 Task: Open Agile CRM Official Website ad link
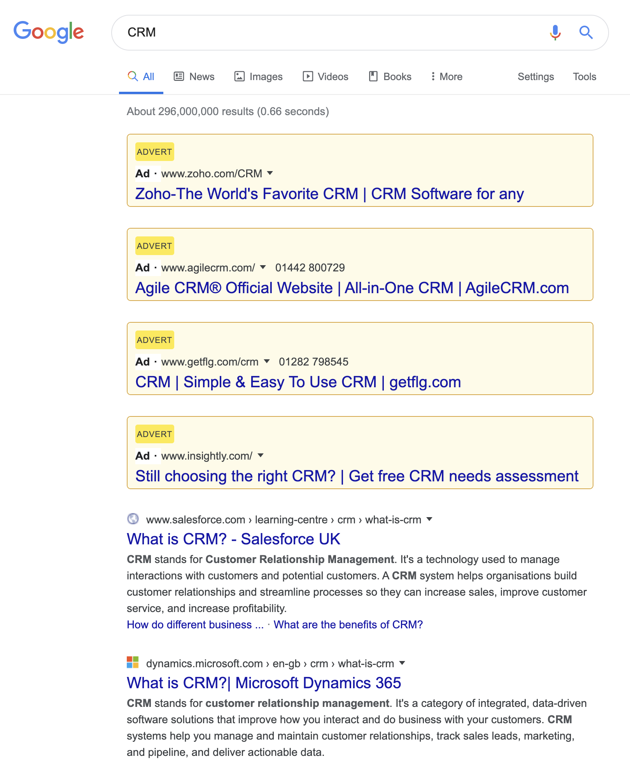pyautogui.click(x=352, y=288)
